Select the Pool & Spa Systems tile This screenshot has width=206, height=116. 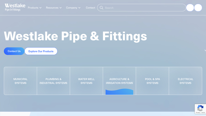tap(152, 81)
